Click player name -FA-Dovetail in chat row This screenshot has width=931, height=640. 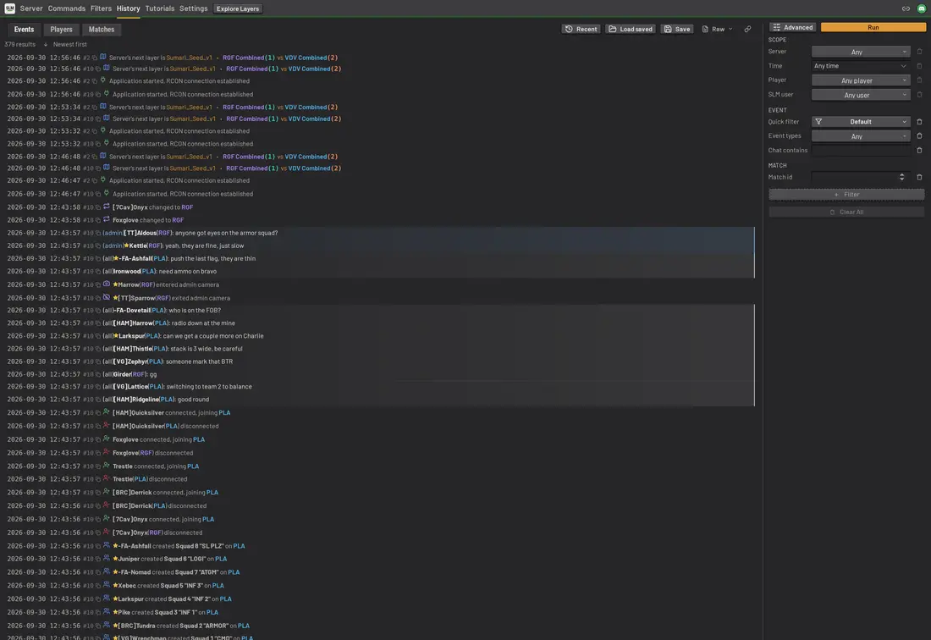131,311
